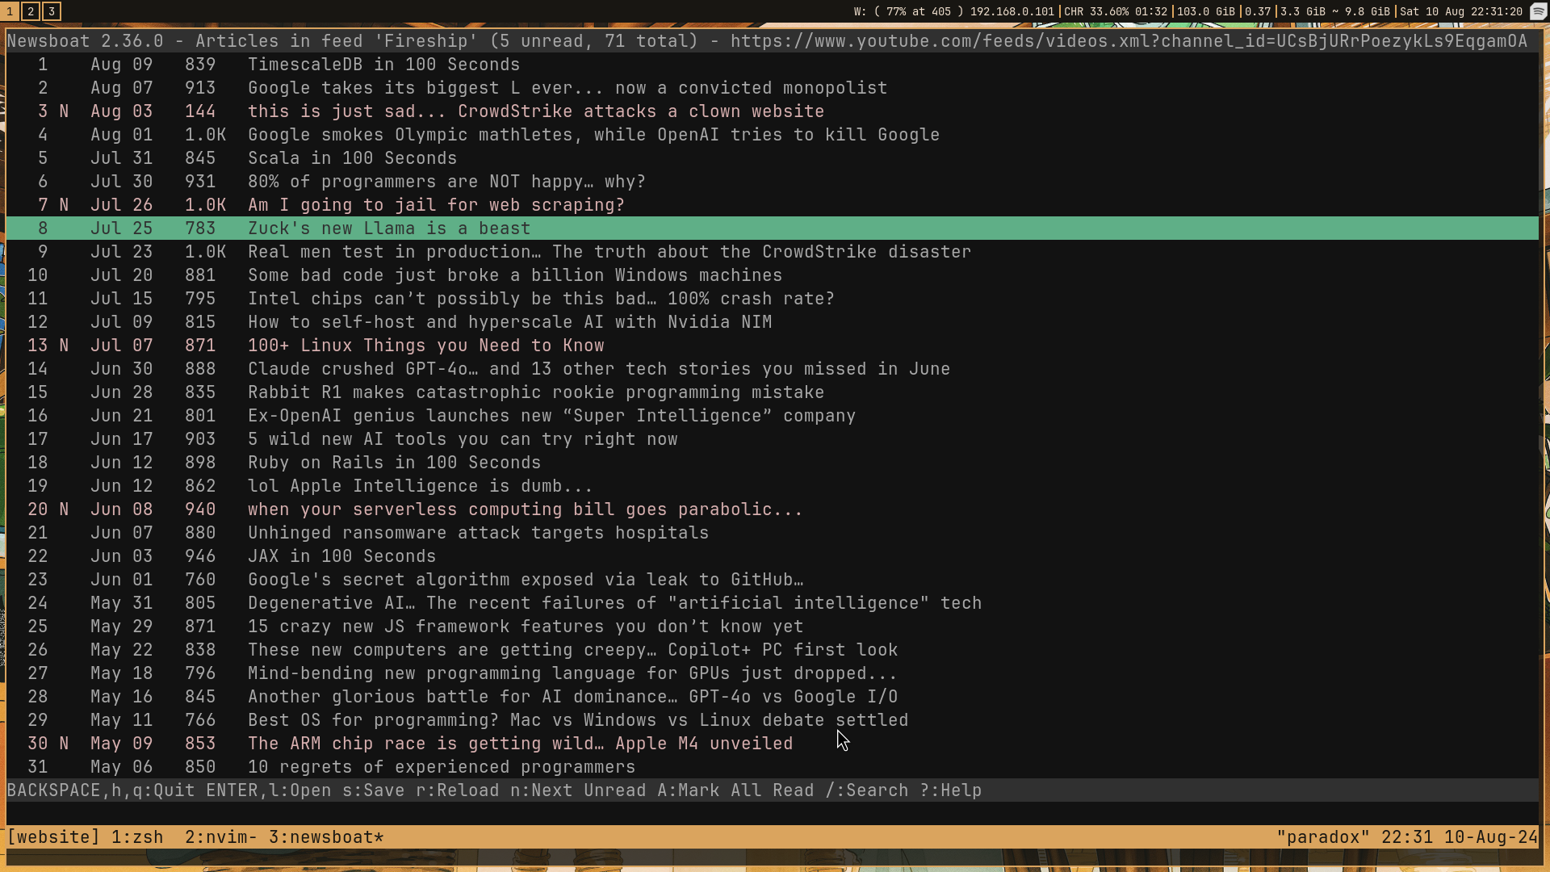Image resolution: width=1550 pixels, height=872 pixels.
Task: Click the r:Reload hint
Action: (458, 790)
